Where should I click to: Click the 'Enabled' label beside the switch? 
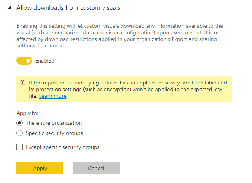pos(45,61)
